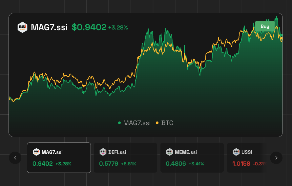
Task: Select the MAG7.ssi card
Action: pyautogui.click(x=59, y=158)
